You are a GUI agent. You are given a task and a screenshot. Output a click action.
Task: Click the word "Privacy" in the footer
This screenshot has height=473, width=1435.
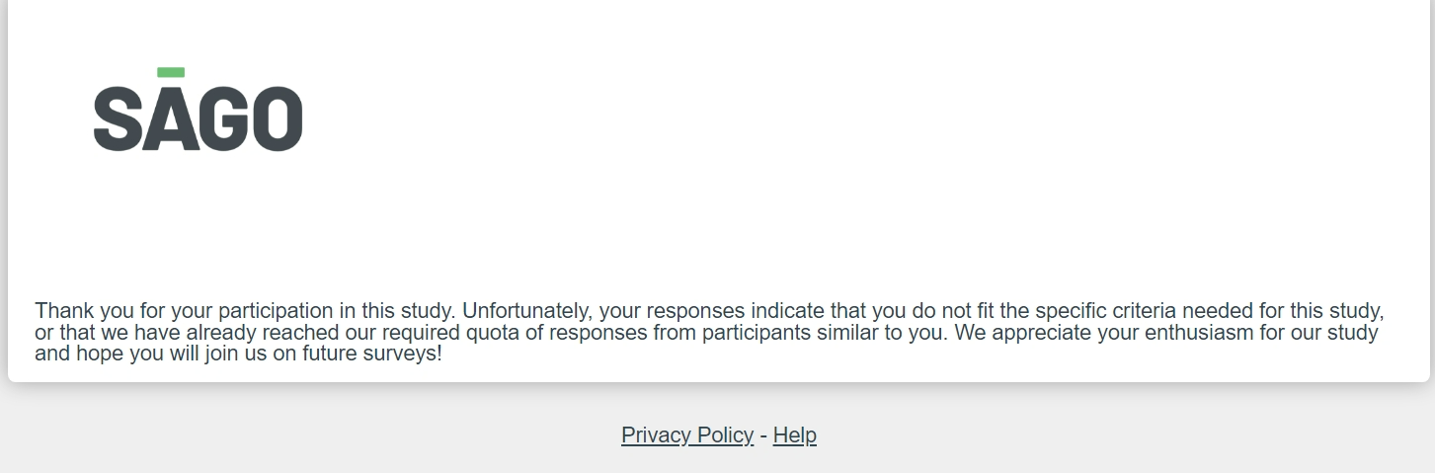pyautogui.click(x=656, y=434)
